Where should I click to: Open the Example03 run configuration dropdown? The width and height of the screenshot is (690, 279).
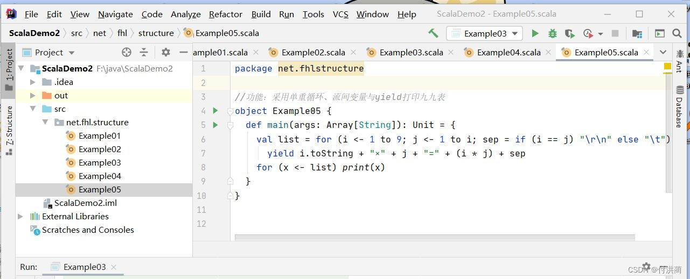click(484, 33)
